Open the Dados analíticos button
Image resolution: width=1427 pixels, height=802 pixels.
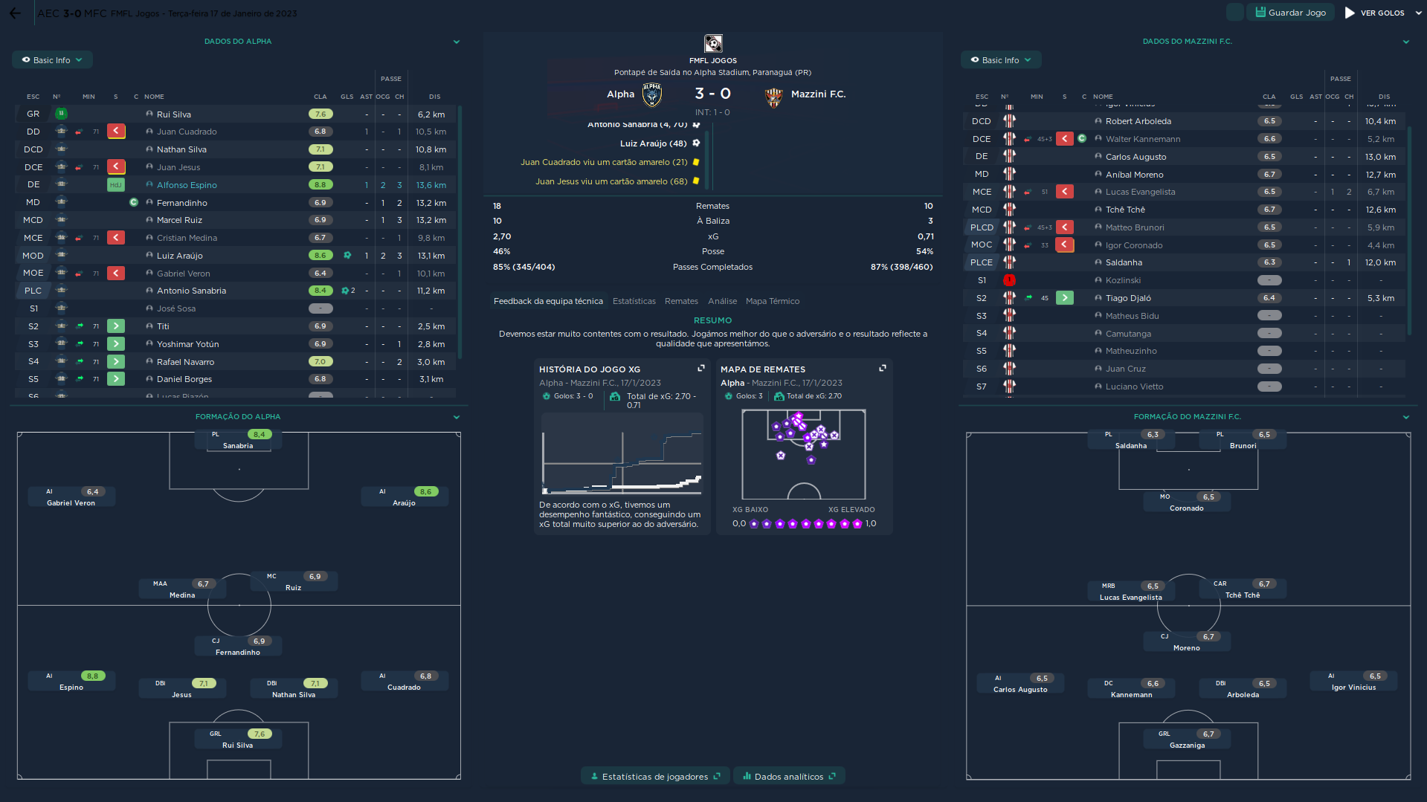[788, 777]
